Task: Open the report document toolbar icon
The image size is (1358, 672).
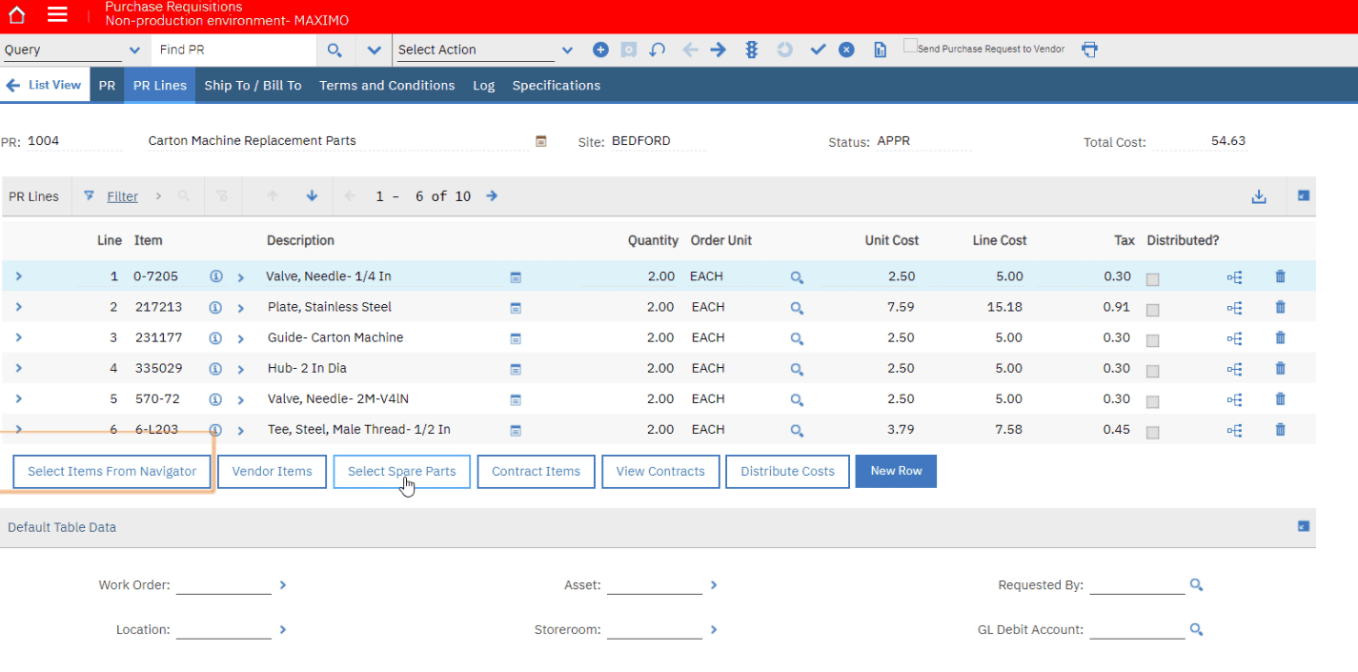Action: pyautogui.click(x=881, y=50)
